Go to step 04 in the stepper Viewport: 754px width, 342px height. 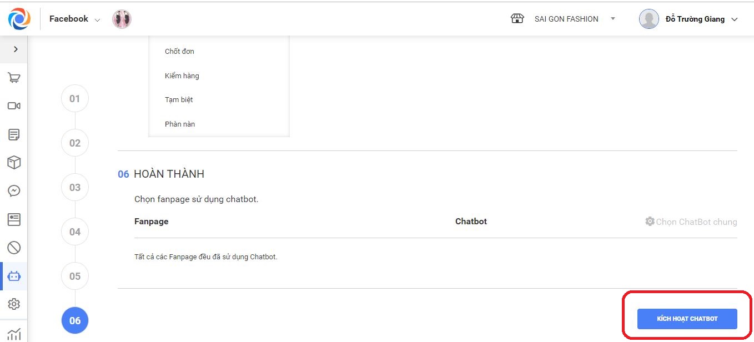75,232
